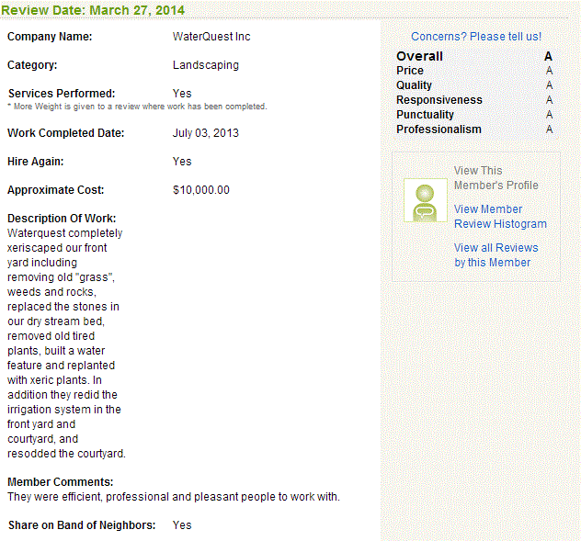Open the Concerns? Please tell us! link
This screenshot has width=581, height=541.
476,37
